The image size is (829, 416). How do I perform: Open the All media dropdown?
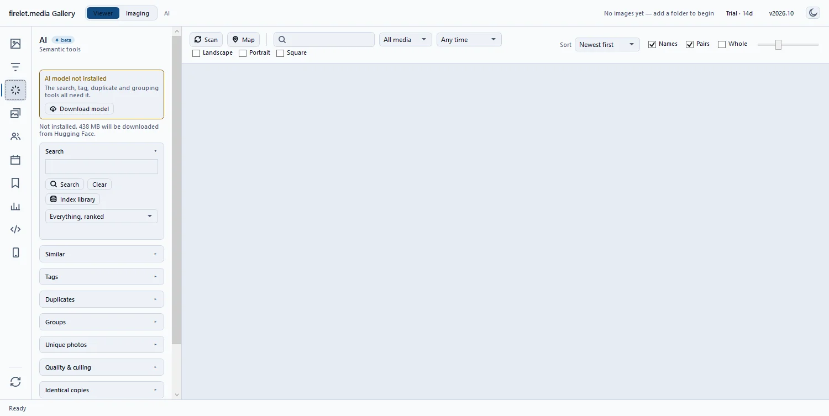pos(406,40)
